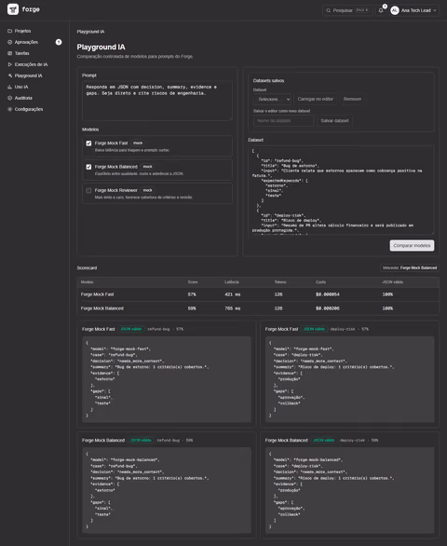
Task: Uncheck the Forge Mock Fast model
Action: coord(88,143)
